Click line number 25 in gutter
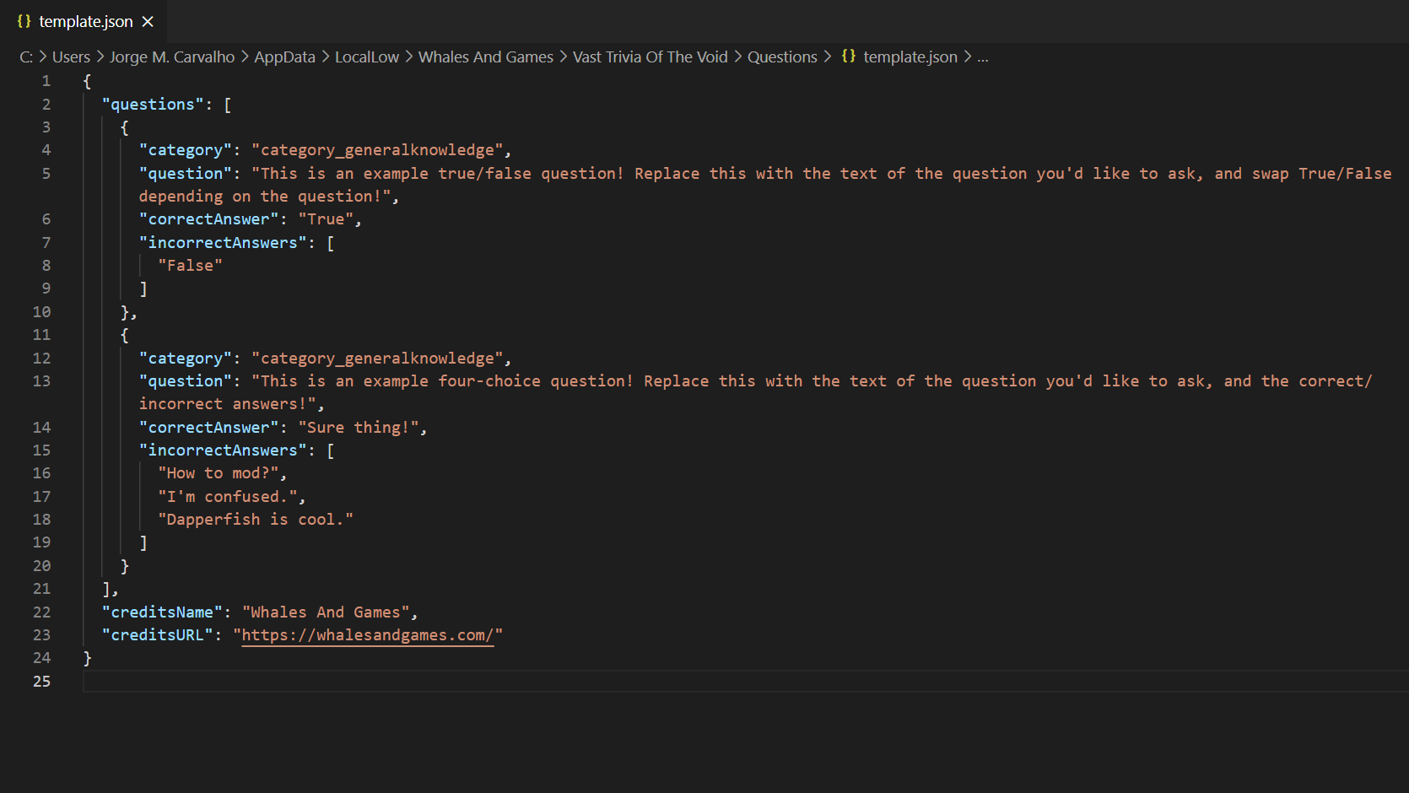1409x793 pixels. pos(41,682)
